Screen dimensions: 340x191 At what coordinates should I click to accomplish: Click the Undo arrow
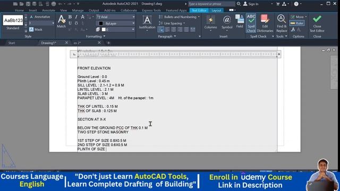[x=60, y=4]
